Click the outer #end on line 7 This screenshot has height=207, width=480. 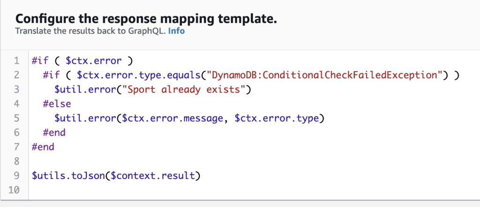click(43, 147)
